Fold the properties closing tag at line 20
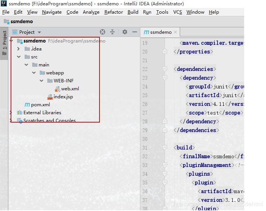 pyautogui.click(x=165, y=51)
